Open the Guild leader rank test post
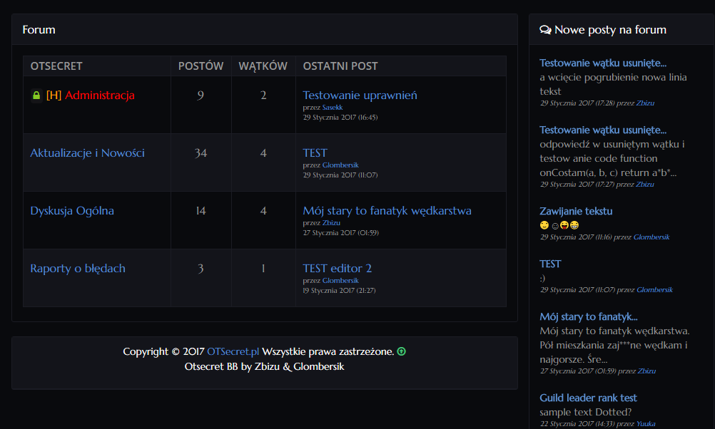The width and height of the screenshot is (715, 429). (588, 398)
